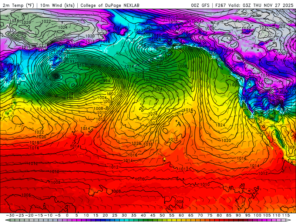Select -25 on the temperature color scale
Viewport: 296px width, 222px height.
(x=20, y=215)
